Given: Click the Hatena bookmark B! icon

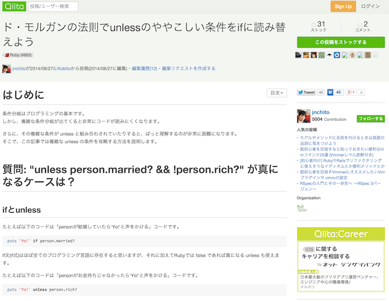Looking at the screenshot, I should click(x=330, y=92).
